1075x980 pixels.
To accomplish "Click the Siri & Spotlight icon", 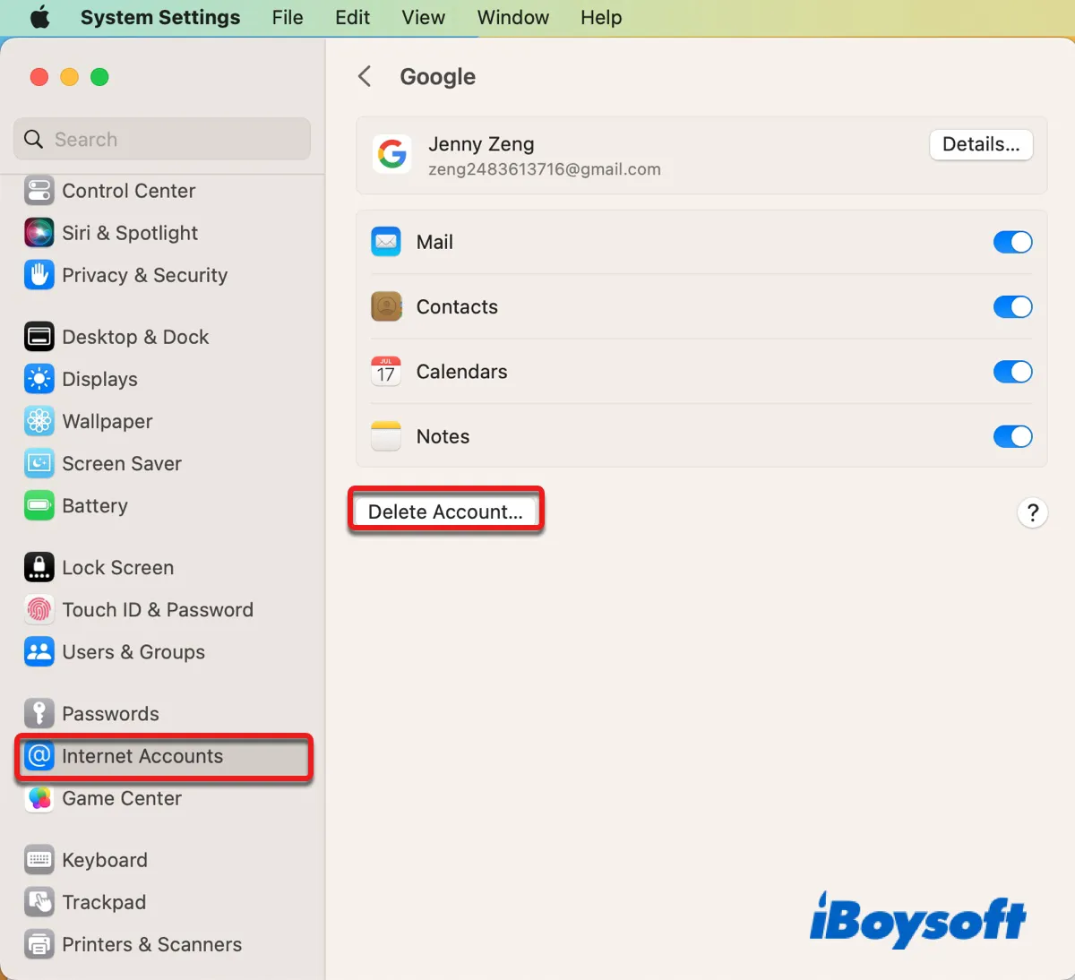I will pos(39,233).
